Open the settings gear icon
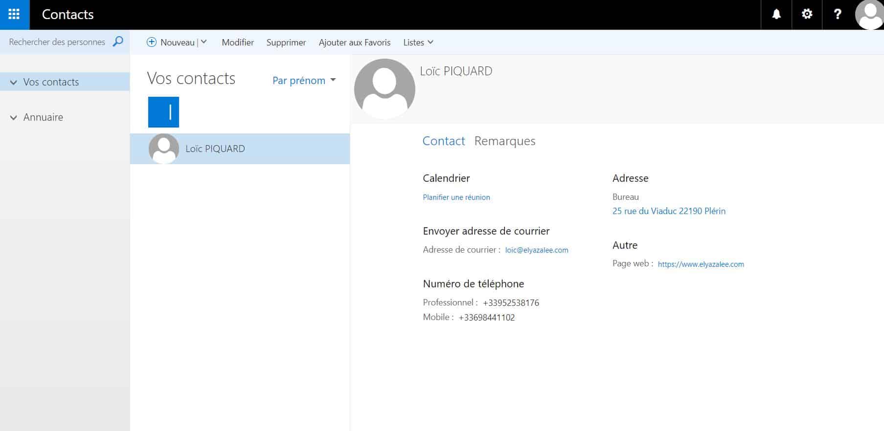The image size is (884, 431). [x=807, y=14]
